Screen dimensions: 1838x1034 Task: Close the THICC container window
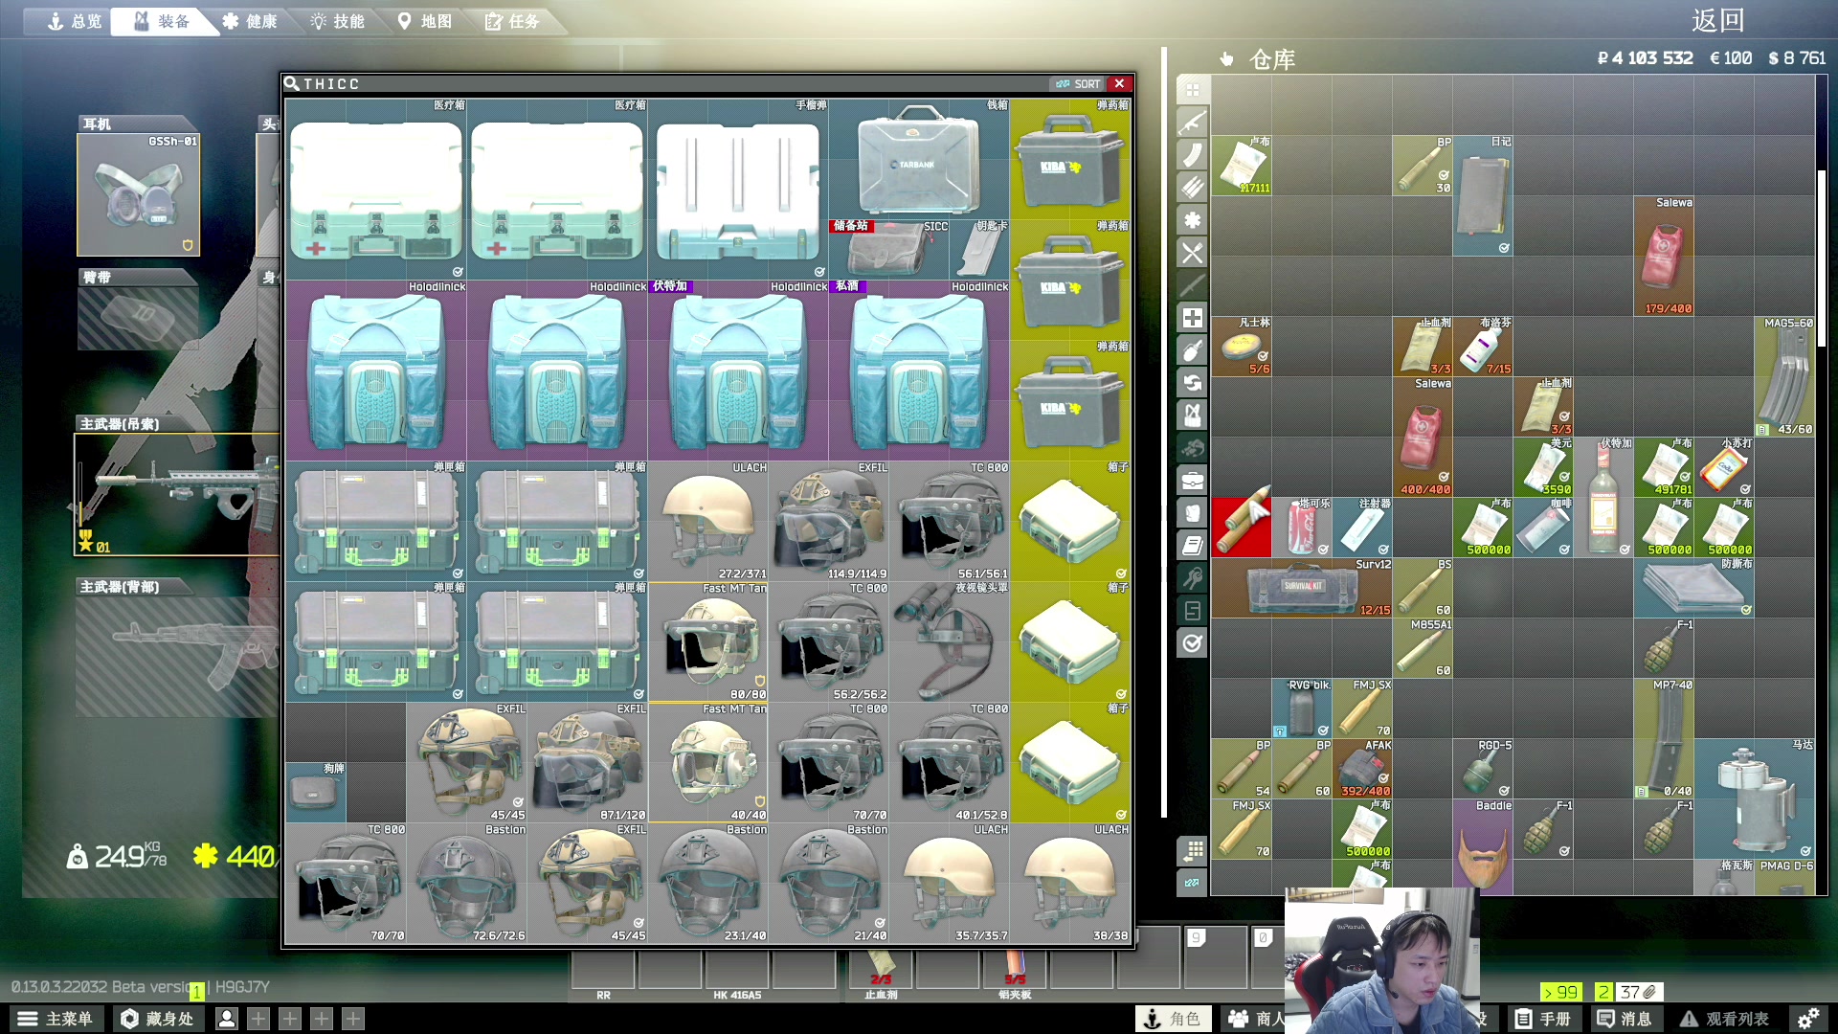[1119, 84]
